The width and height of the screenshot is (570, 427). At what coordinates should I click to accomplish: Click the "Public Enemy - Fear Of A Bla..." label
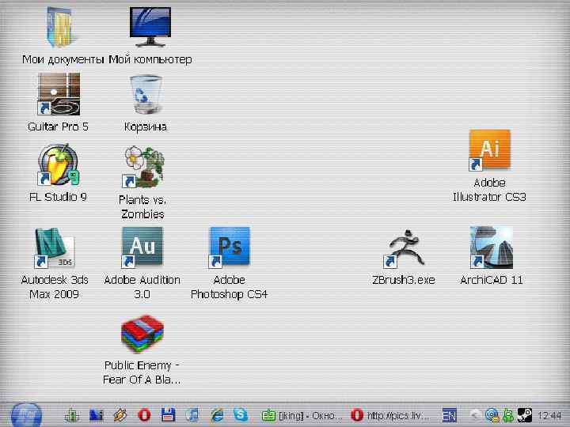(142, 372)
